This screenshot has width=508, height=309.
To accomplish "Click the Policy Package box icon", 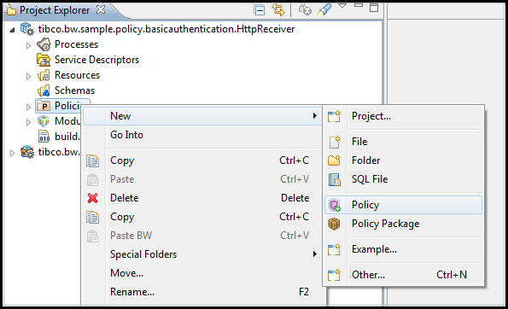I will pyautogui.click(x=334, y=224).
